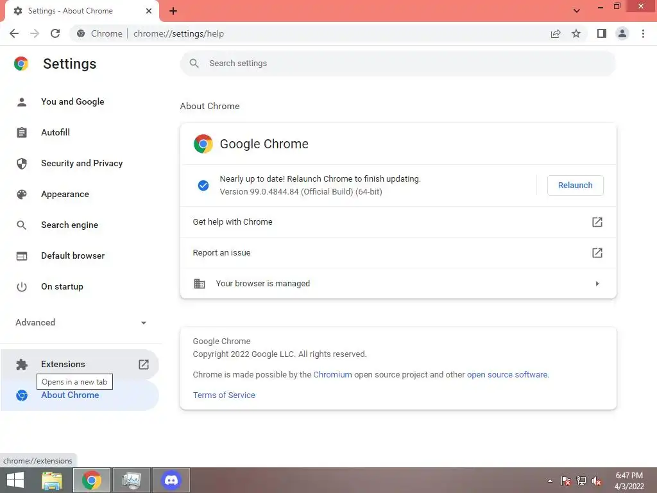Open Terms of Service link
This screenshot has height=493, width=657.
tap(224, 395)
